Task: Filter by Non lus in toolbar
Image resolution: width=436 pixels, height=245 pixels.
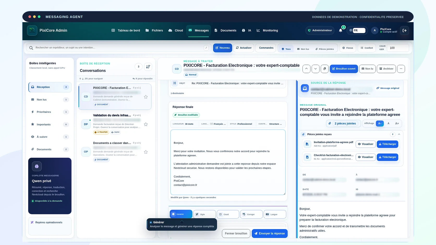Action: [x=303, y=49]
